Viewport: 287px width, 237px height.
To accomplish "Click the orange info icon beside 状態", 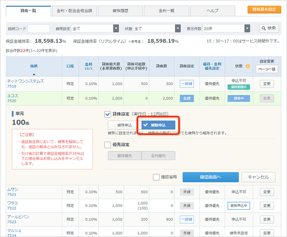I will coord(248,66).
